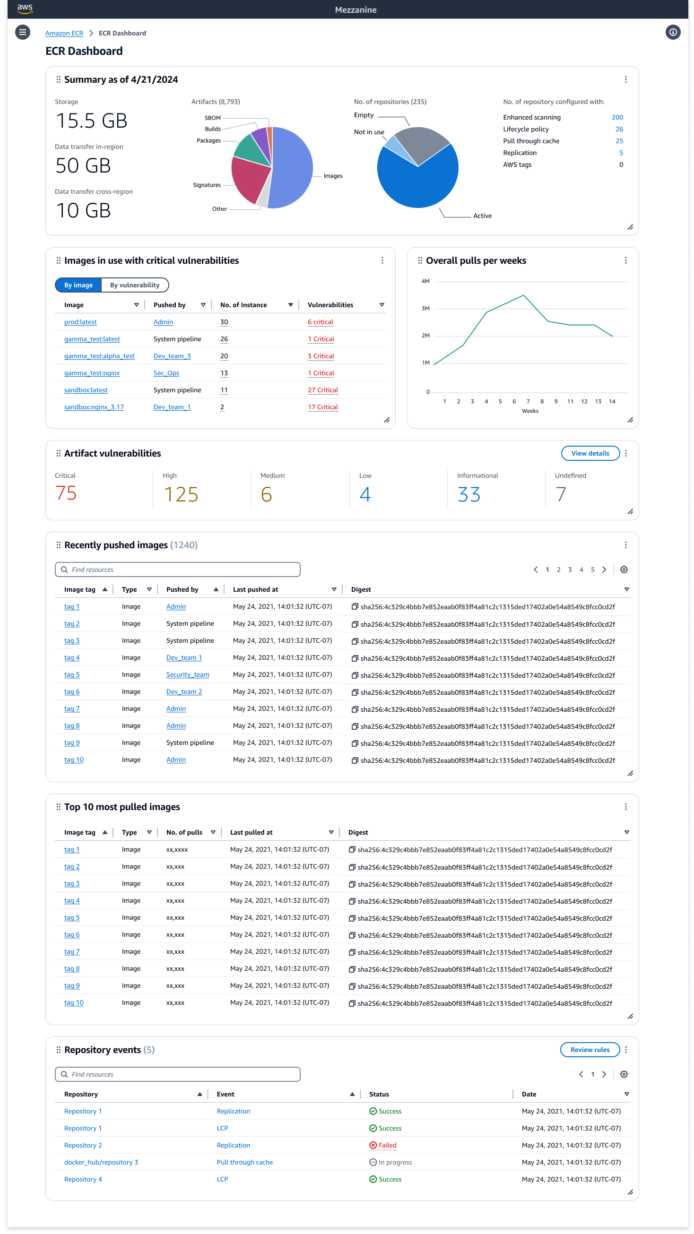Open Recently pushed images table settings gear
The image size is (694, 1234).
[623, 569]
